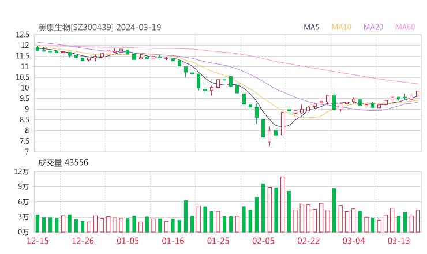Select the MA10 legend label
The image size is (427, 254).
click(341, 27)
